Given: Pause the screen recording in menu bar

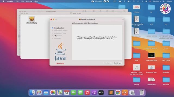Looking at the screenshot, I should (105, 1).
